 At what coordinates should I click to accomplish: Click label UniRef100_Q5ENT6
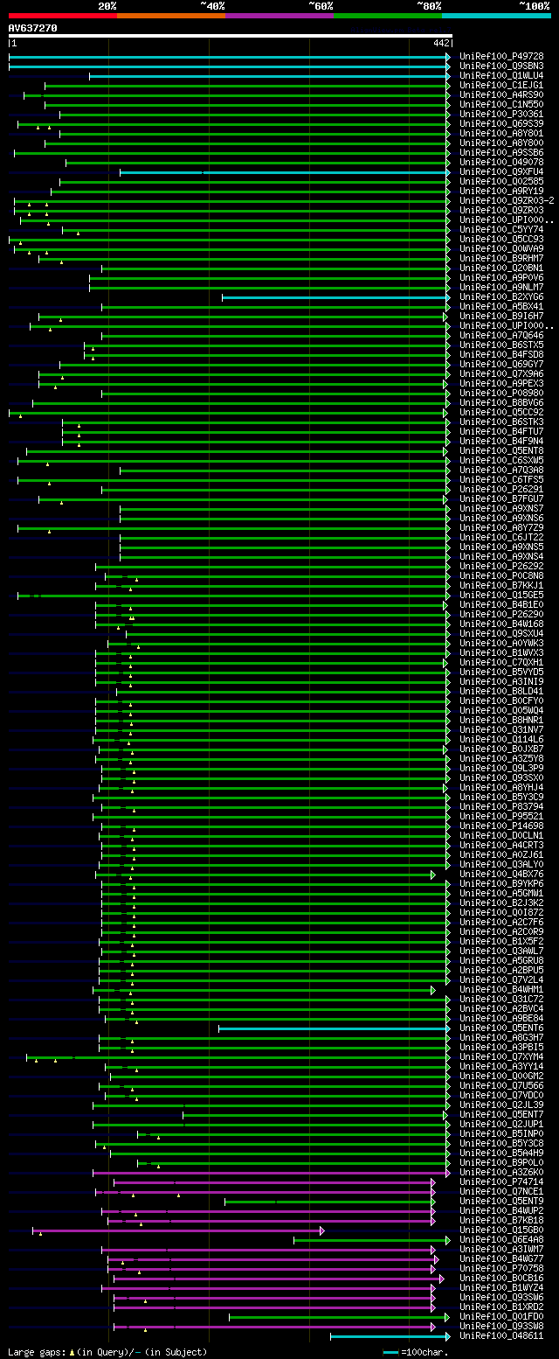(x=501, y=1028)
